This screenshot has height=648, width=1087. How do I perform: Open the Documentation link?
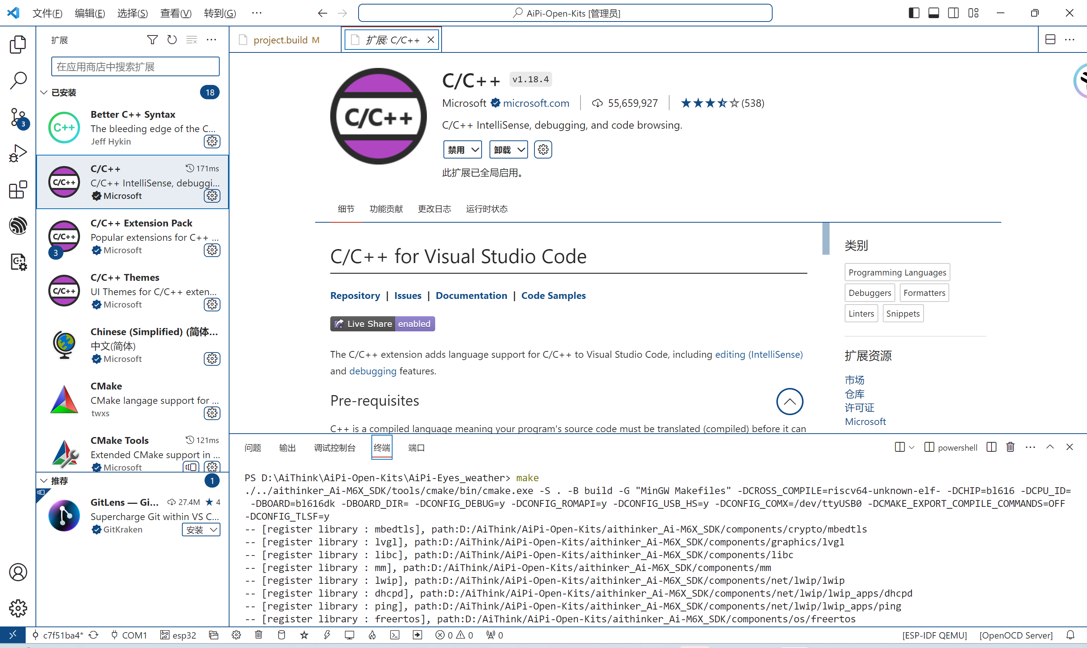point(471,296)
